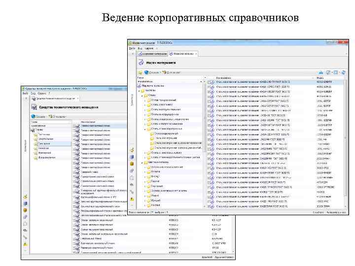
Task: Select the highlighted first row in back window list
Action: pos(100,126)
